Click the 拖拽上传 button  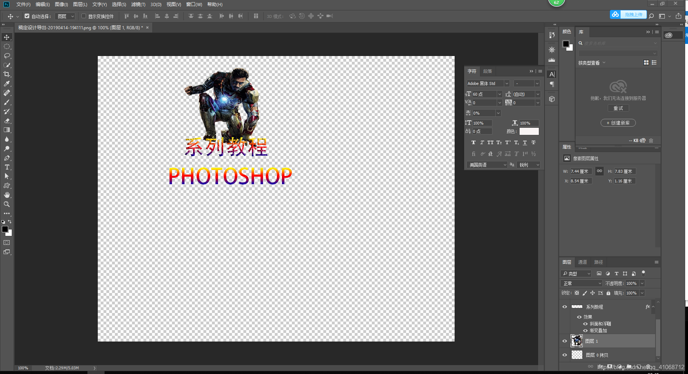pyautogui.click(x=633, y=15)
